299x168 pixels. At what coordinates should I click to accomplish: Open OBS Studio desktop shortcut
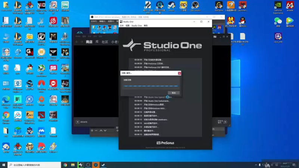(195, 6)
